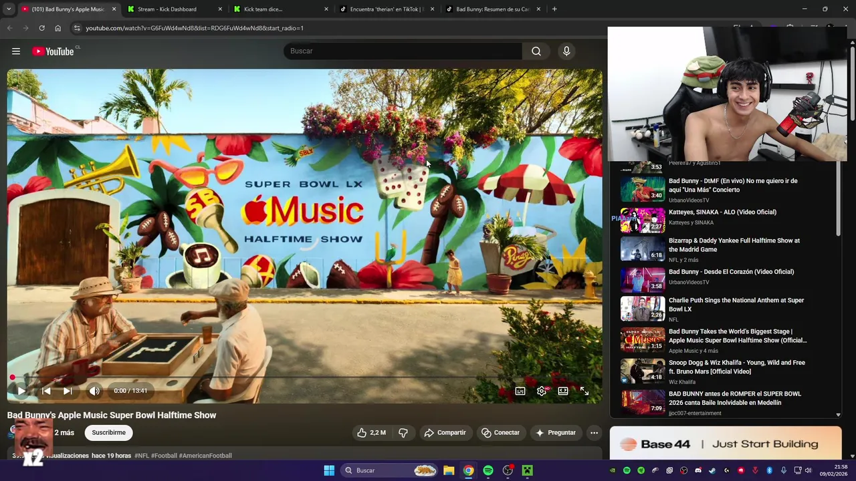Open the YouTube hamburger guide menu
The image size is (856, 481).
(16, 51)
